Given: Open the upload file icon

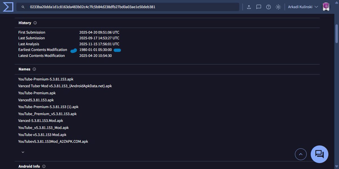Looking at the screenshot, I should pyautogui.click(x=249, y=7).
